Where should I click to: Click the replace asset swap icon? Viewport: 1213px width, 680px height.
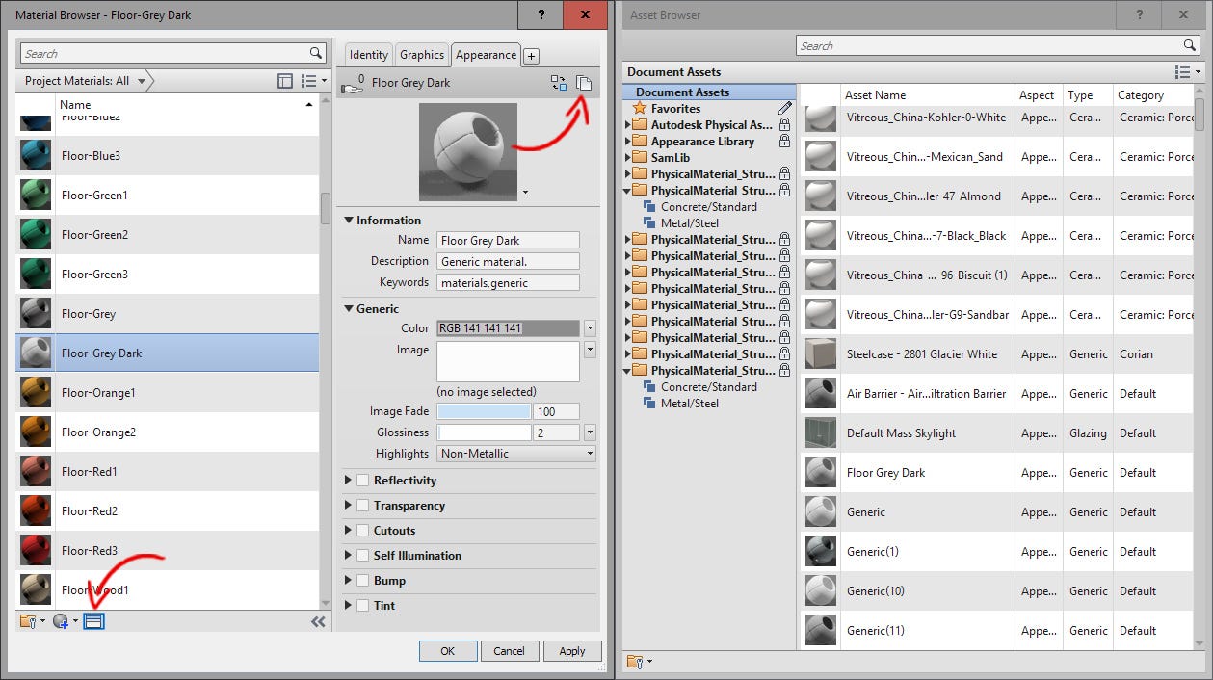coord(559,83)
